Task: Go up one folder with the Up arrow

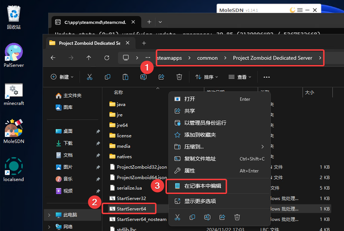Action: (x=89, y=58)
